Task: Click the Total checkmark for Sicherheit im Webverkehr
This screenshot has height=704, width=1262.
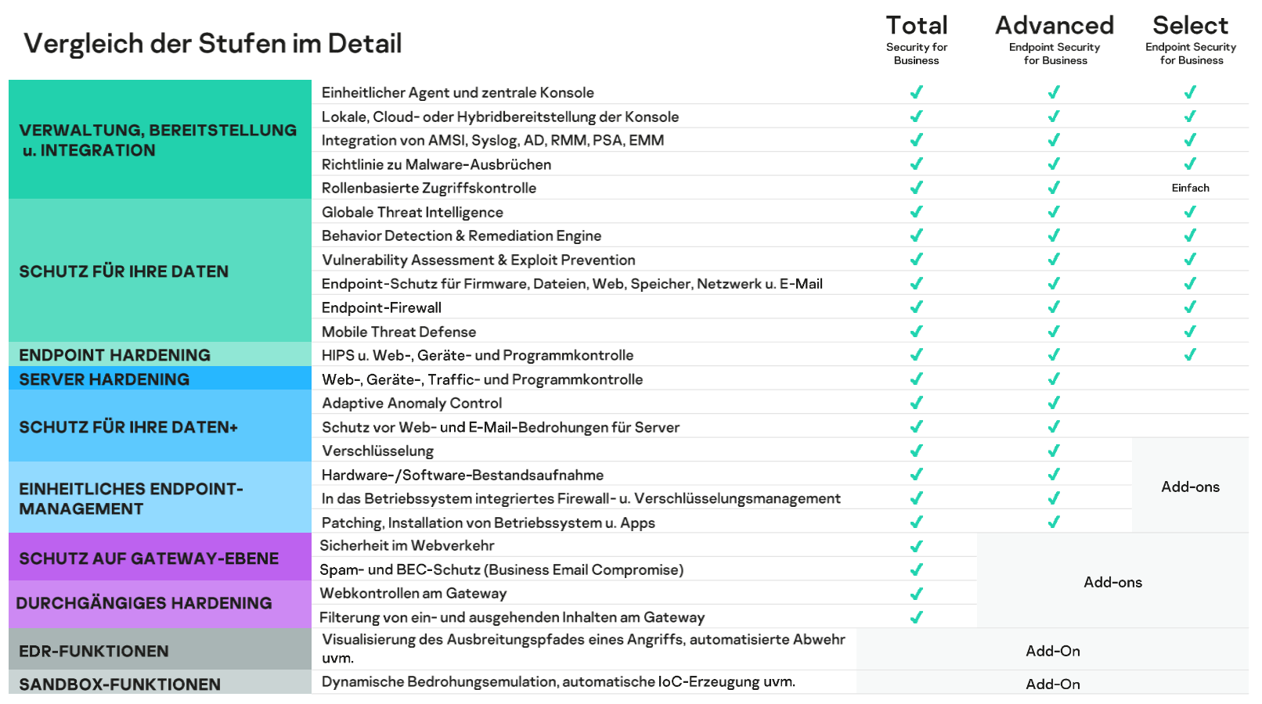Action: point(916,546)
